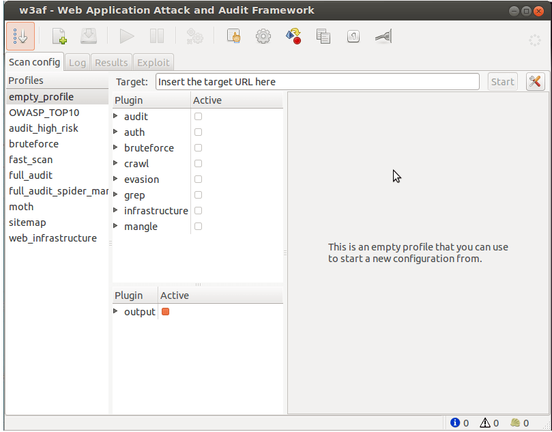Open the Exploit tab
552x432 pixels.
tap(154, 63)
